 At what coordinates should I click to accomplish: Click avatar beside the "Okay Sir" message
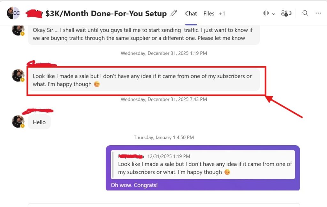click(x=18, y=30)
